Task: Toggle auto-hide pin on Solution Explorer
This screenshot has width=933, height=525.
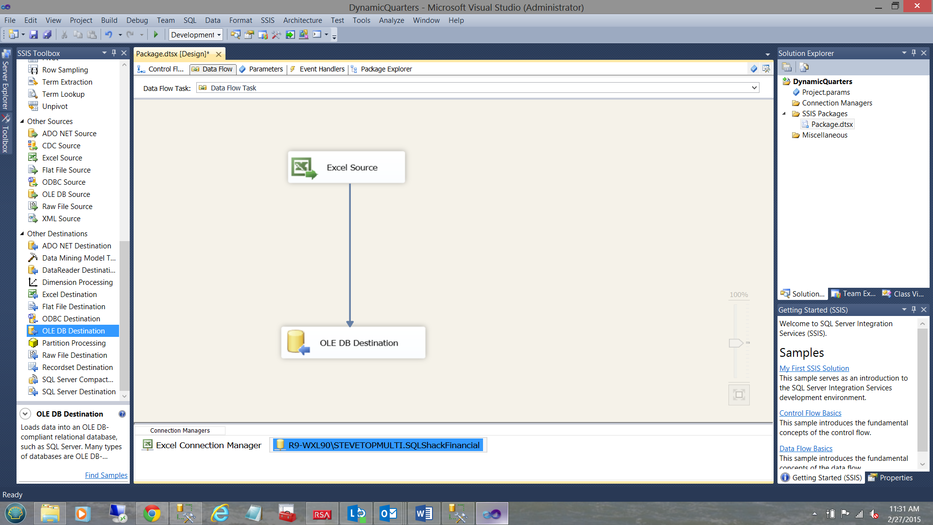Action: (x=914, y=53)
